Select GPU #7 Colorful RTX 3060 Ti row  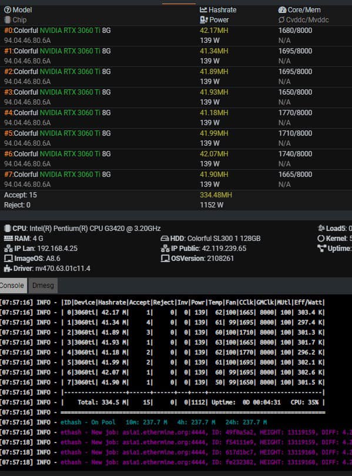176,180
